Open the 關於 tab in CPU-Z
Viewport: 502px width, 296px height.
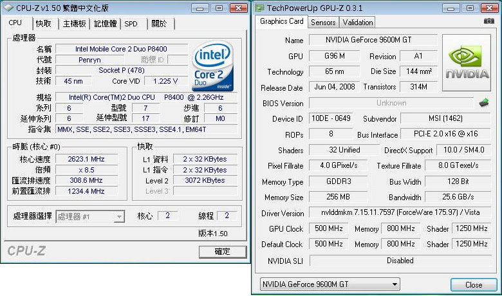click(x=159, y=24)
